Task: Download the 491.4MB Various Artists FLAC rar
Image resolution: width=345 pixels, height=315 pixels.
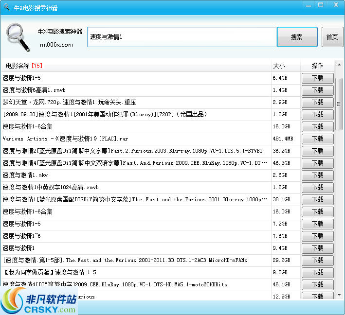Action: coord(317,139)
